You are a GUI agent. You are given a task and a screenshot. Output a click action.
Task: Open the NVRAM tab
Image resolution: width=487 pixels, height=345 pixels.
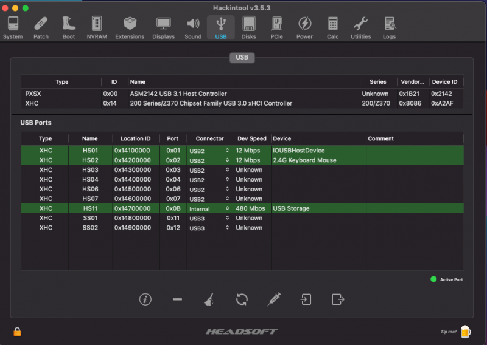point(97,28)
